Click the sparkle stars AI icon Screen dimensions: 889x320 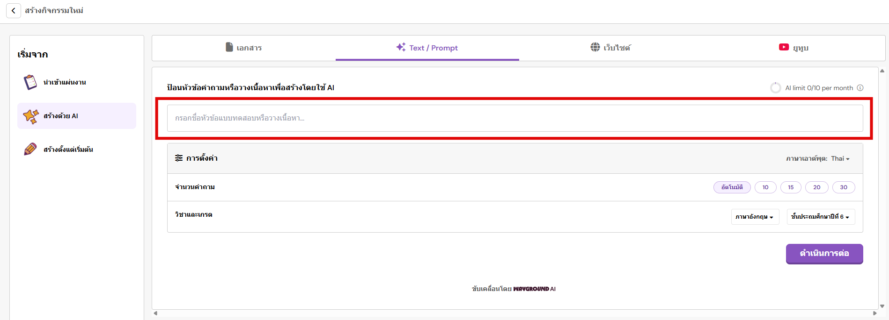pyautogui.click(x=31, y=116)
